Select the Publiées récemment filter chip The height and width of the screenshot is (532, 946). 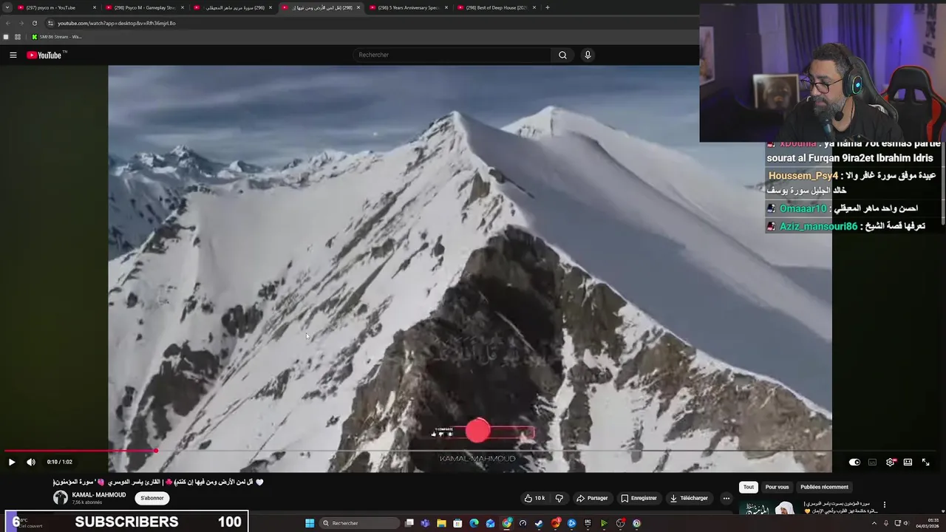click(824, 487)
